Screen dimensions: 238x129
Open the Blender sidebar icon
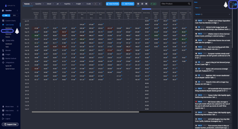tap(3, 50)
